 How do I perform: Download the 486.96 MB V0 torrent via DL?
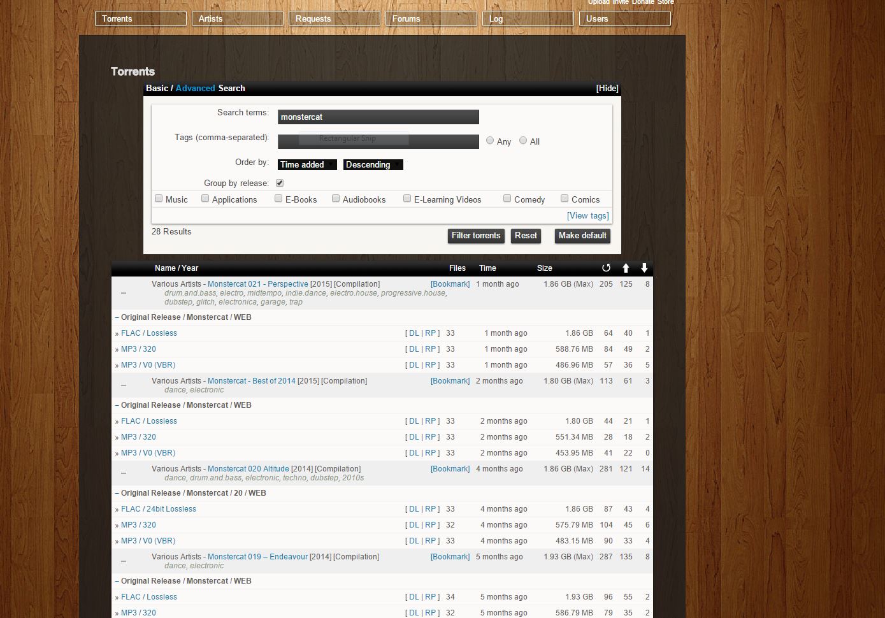[414, 365]
